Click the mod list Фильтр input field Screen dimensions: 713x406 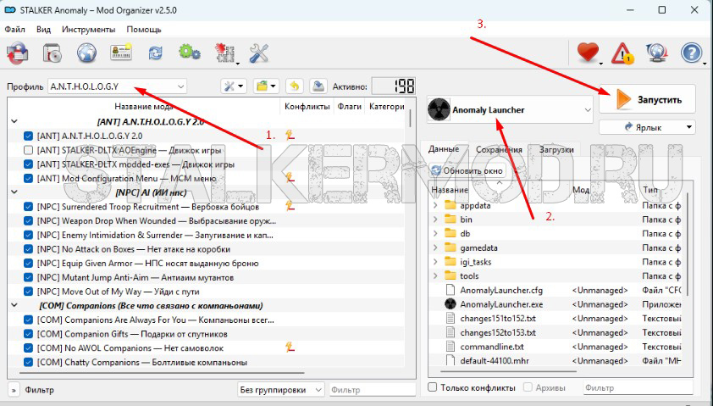pyautogui.click(x=373, y=390)
